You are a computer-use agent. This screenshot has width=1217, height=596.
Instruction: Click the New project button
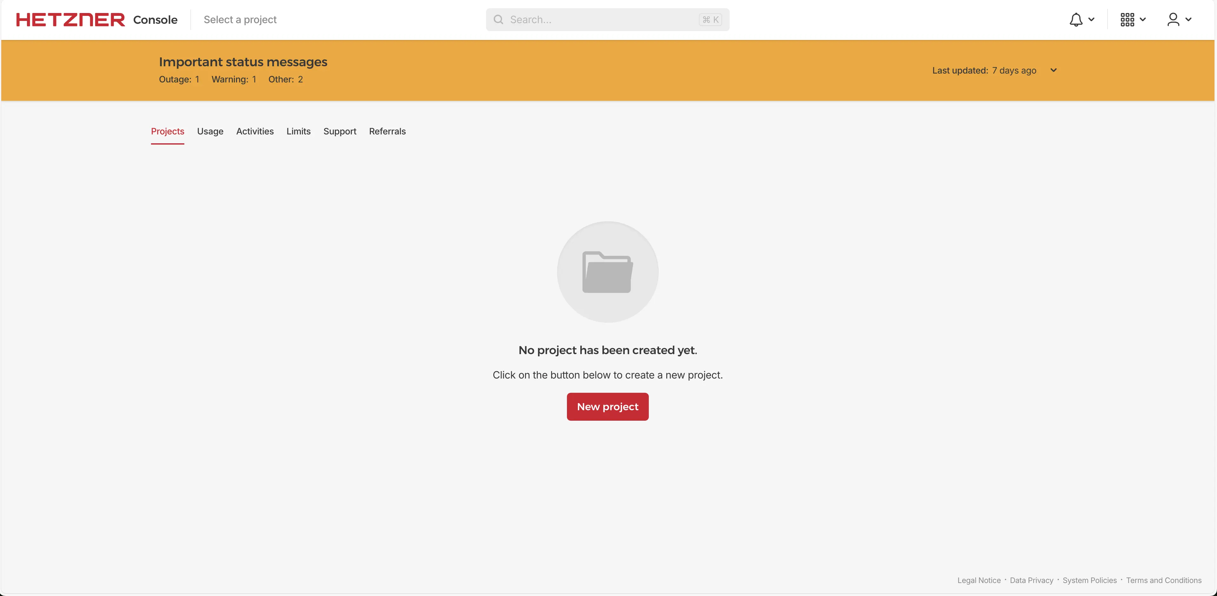607,407
